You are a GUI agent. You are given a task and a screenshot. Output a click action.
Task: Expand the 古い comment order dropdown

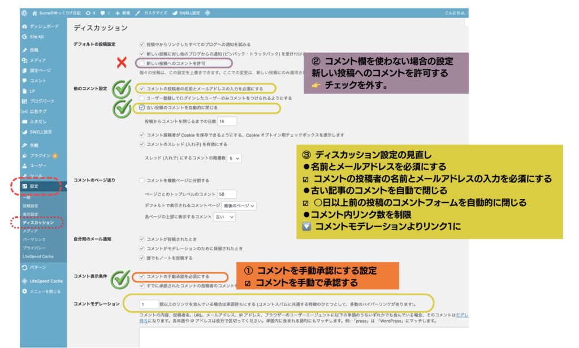[224, 217]
